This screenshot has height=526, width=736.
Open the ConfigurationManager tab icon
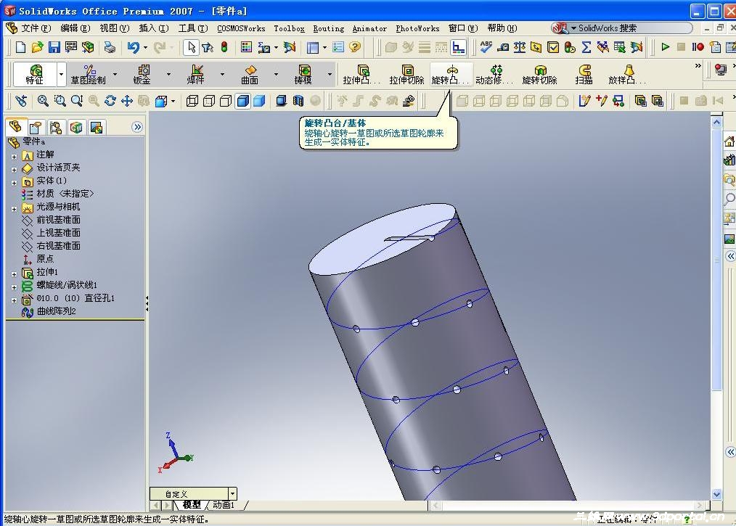click(x=56, y=127)
